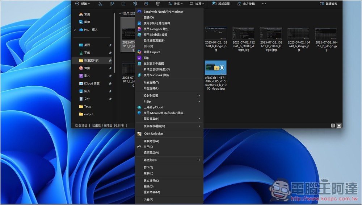Choose 設成桌面背景(B) in menu
Image resolution: width=362 pixels, height=205 pixels.
169,41
